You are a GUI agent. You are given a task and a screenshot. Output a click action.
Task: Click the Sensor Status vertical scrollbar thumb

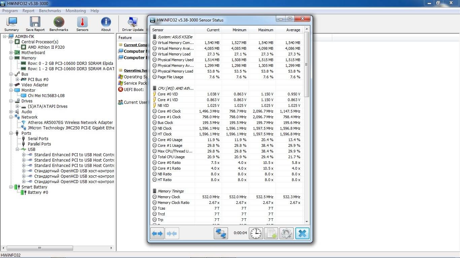click(306, 64)
